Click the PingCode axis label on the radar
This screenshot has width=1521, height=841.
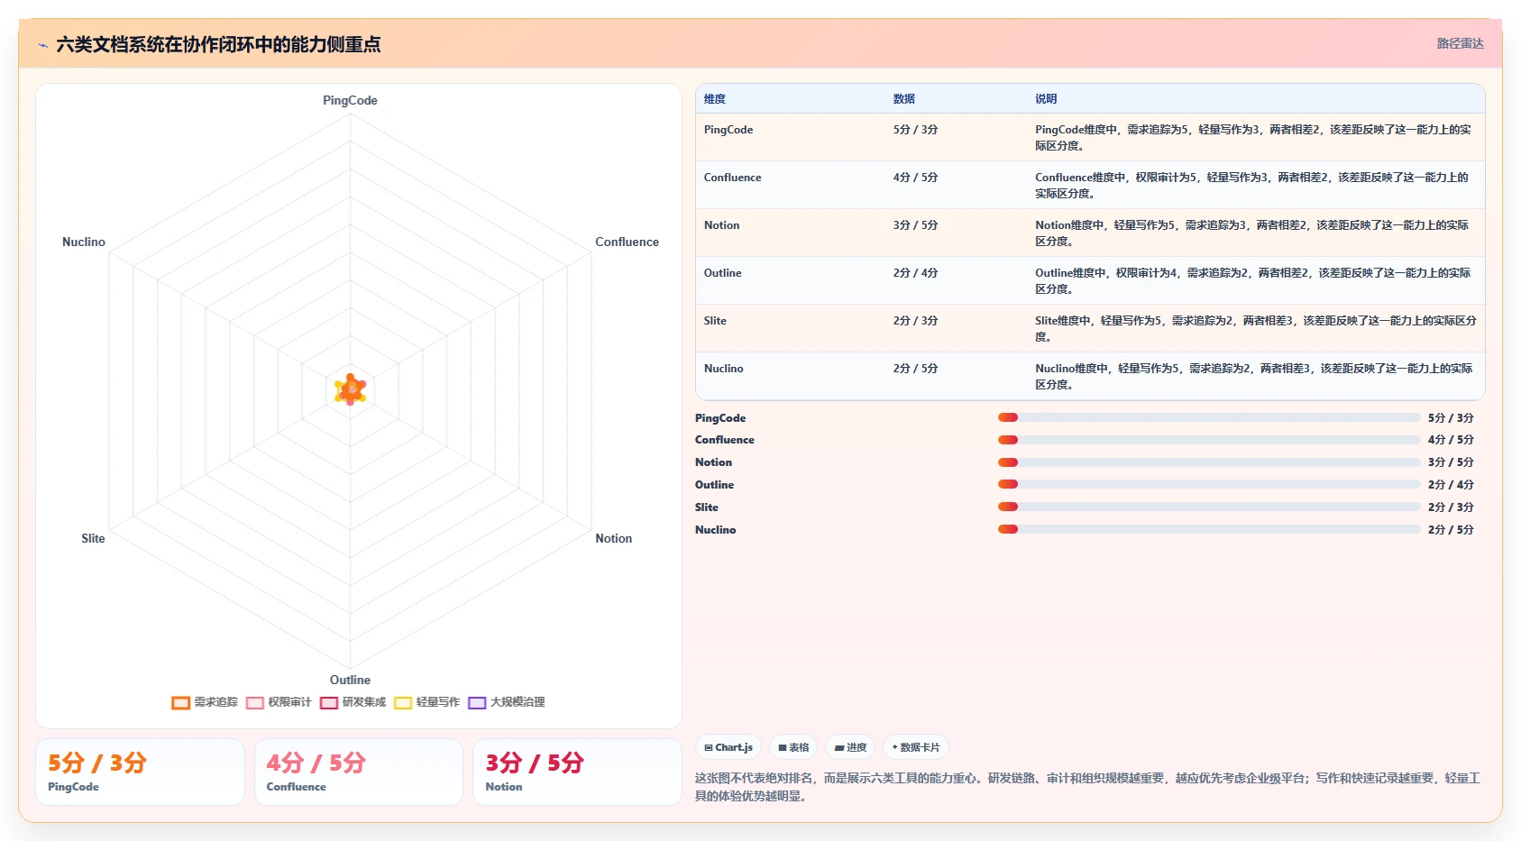click(350, 100)
